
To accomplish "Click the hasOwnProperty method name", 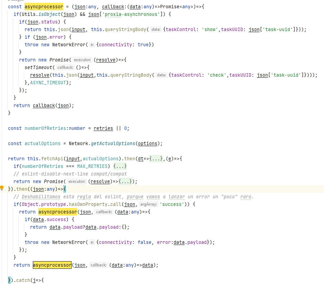I will (88, 204).
